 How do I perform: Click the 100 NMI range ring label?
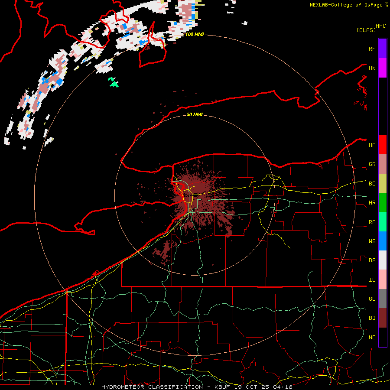pos(195,34)
